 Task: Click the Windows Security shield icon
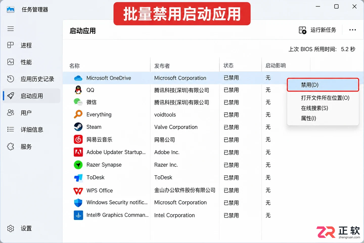(x=78, y=203)
